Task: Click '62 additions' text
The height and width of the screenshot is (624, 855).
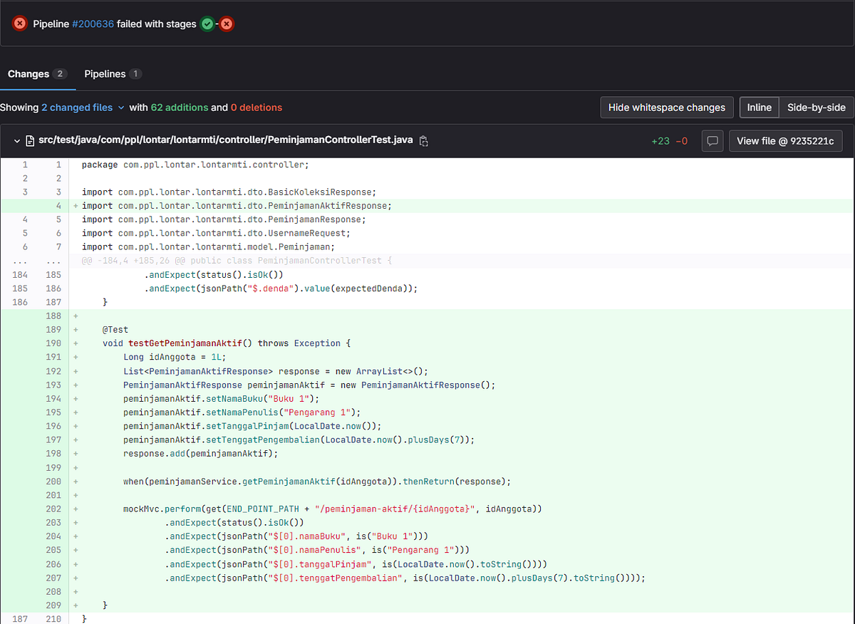Action: 180,108
